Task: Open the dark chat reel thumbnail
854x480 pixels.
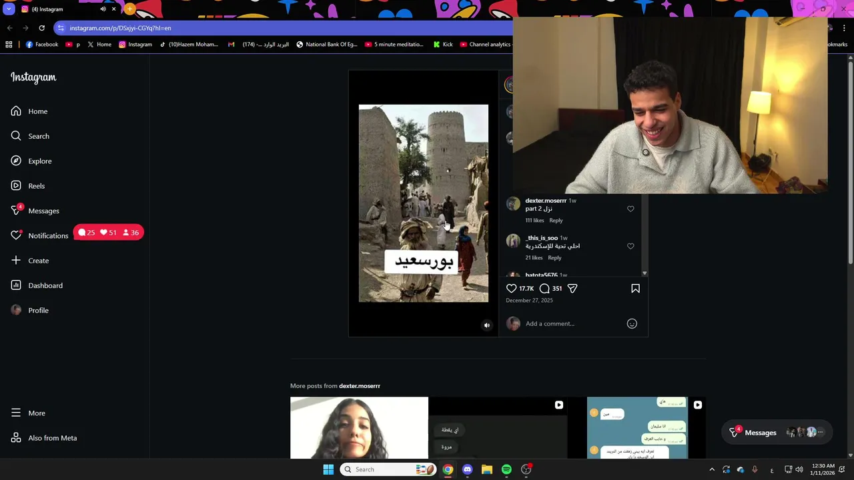Action: (498, 428)
